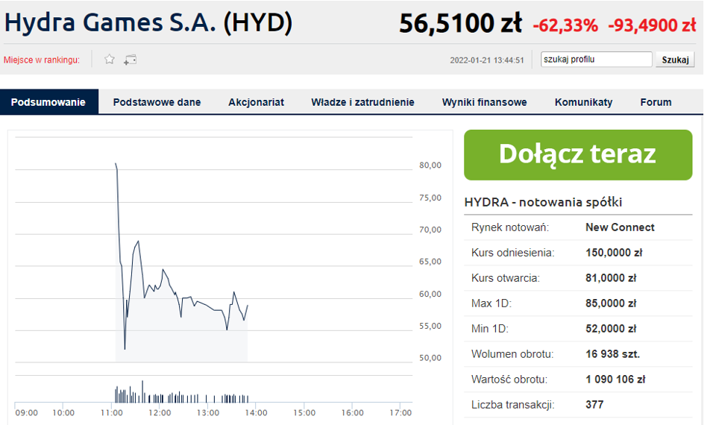Image resolution: width=707 pixels, height=425 pixels.
Task: Click the 11:00 time axis label
Action: coord(111,413)
